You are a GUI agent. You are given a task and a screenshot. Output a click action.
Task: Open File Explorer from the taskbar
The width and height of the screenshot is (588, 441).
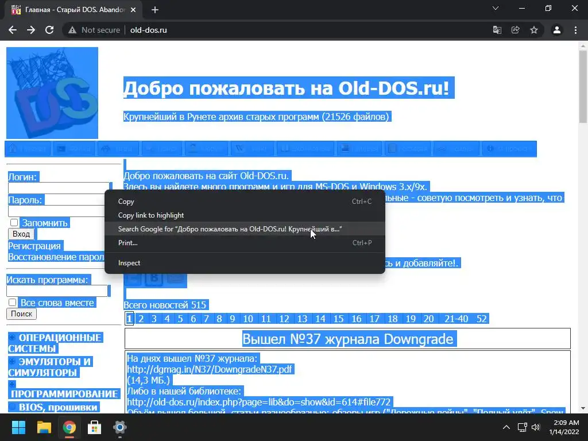(x=44, y=427)
